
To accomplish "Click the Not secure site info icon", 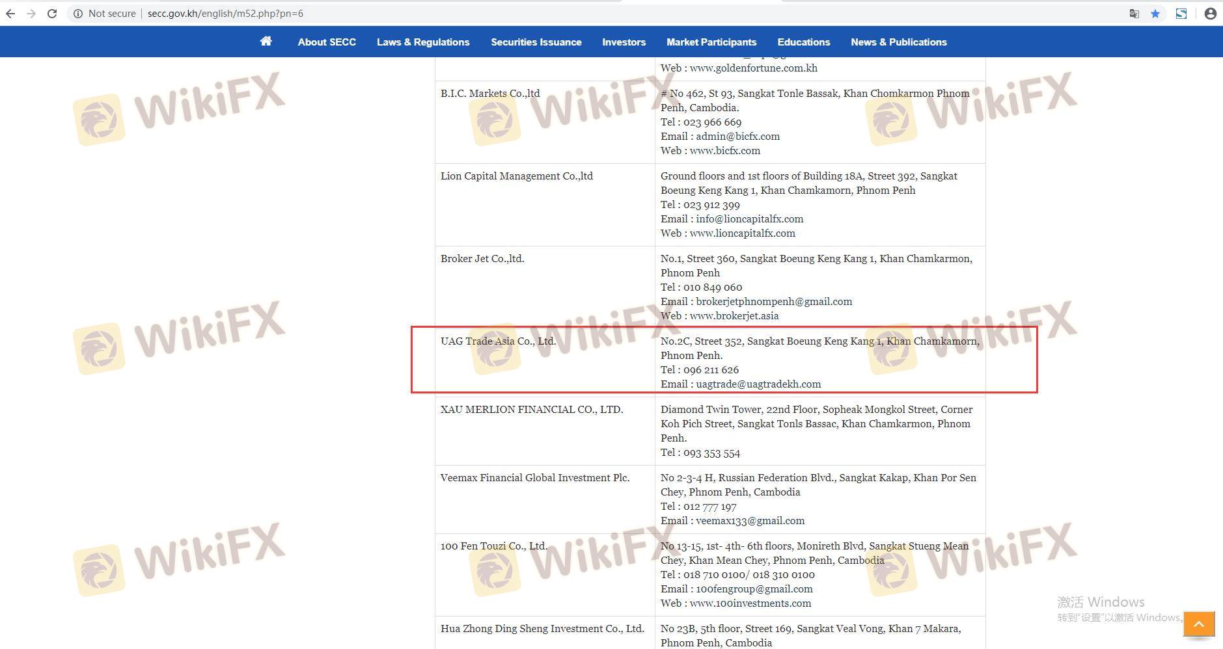I will pos(78,14).
